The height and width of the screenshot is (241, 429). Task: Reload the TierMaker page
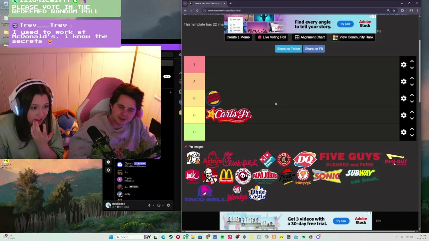197,10
